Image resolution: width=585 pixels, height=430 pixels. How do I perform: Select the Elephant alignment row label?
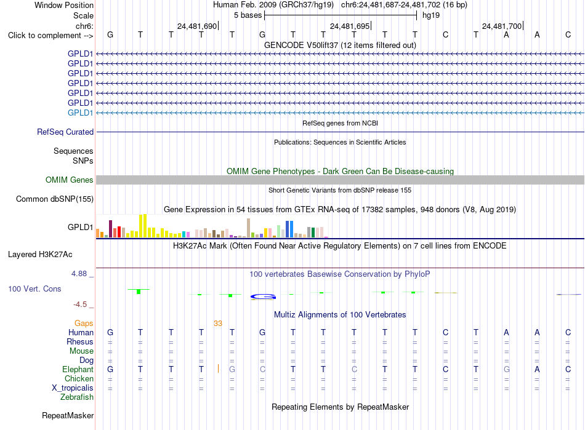[78, 369]
